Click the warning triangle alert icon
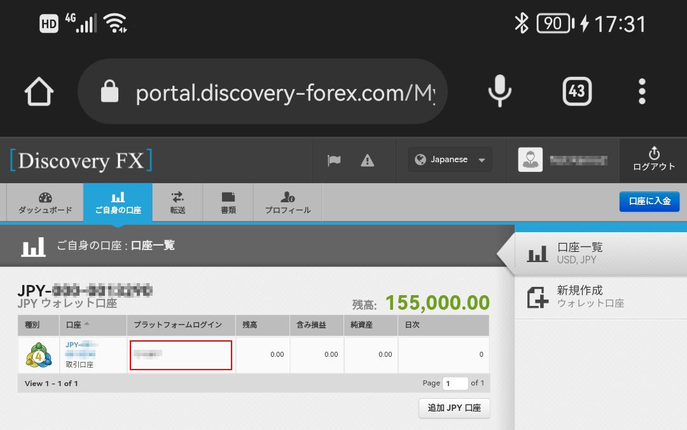This screenshot has width=687, height=430. click(367, 160)
